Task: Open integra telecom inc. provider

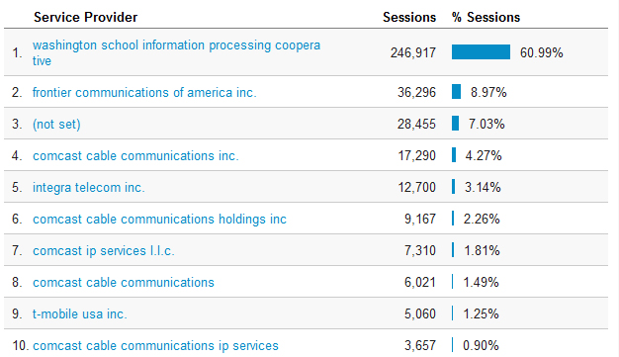Action: click(x=89, y=187)
